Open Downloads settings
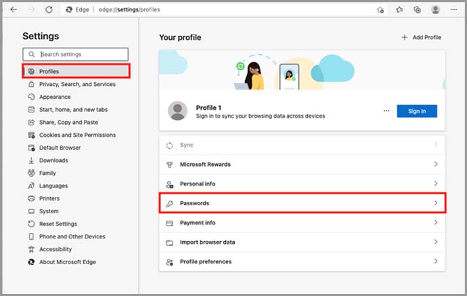The height and width of the screenshot is (296, 467). tap(53, 161)
